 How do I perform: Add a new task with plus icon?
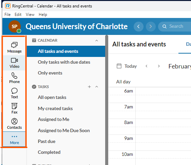[x=89, y=87]
